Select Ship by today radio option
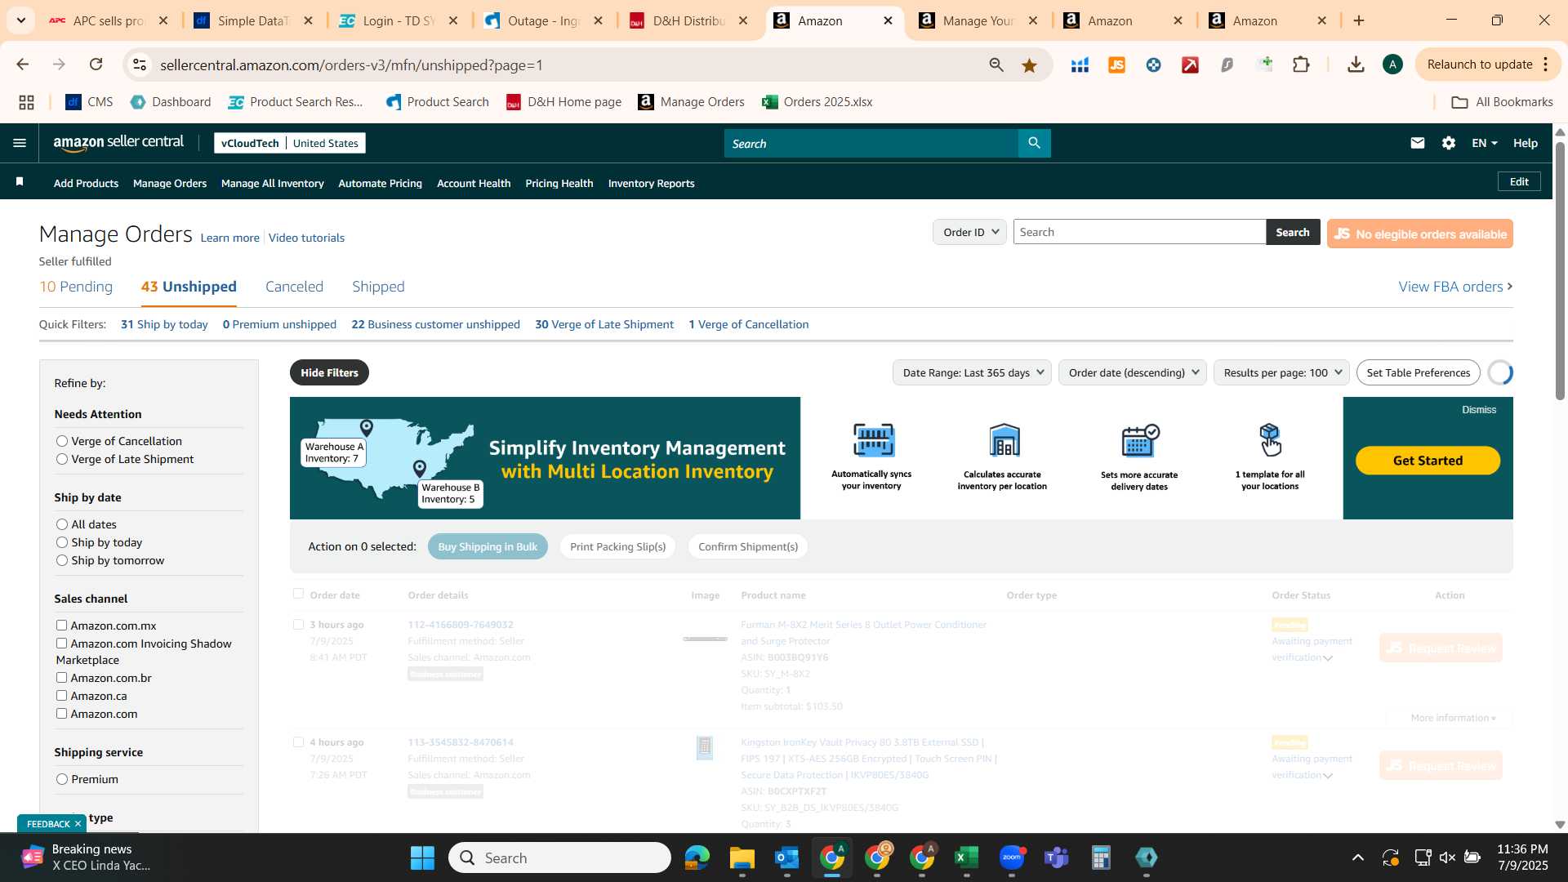1568x882 pixels. click(62, 542)
